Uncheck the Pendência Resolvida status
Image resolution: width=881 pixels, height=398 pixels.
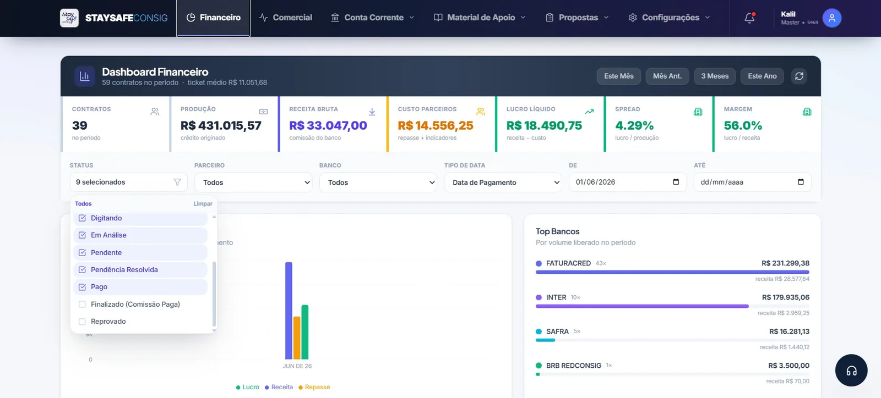pos(82,270)
